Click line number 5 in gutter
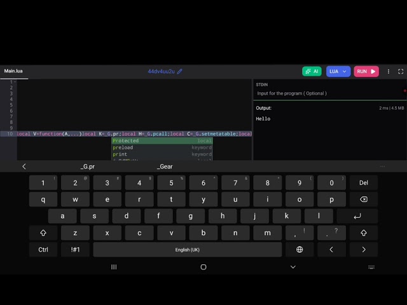The width and height of the screenshot is (407, 305). [11, 105]
